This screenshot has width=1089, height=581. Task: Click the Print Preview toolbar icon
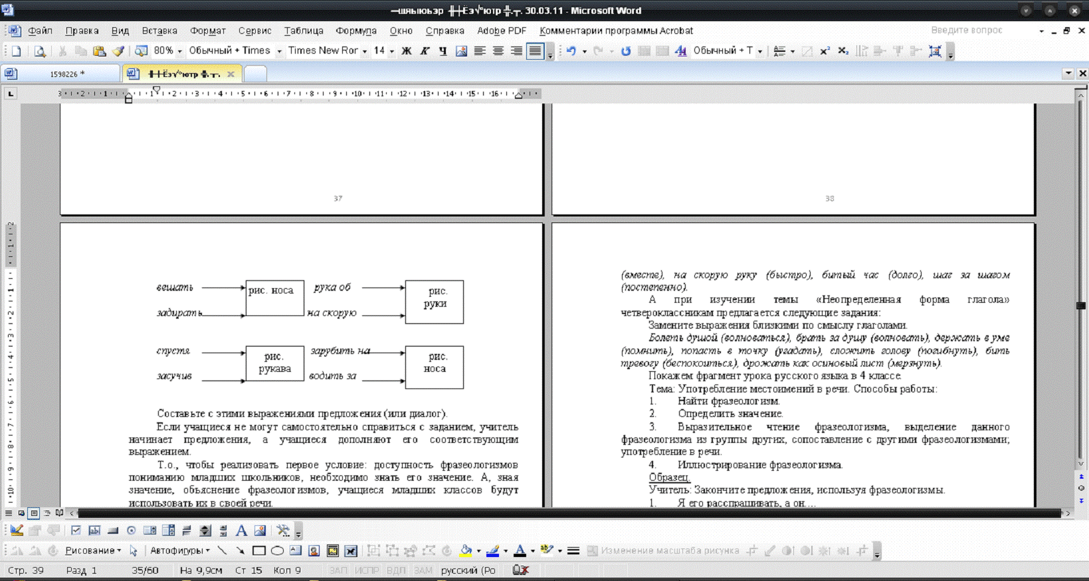pos(40,51)
